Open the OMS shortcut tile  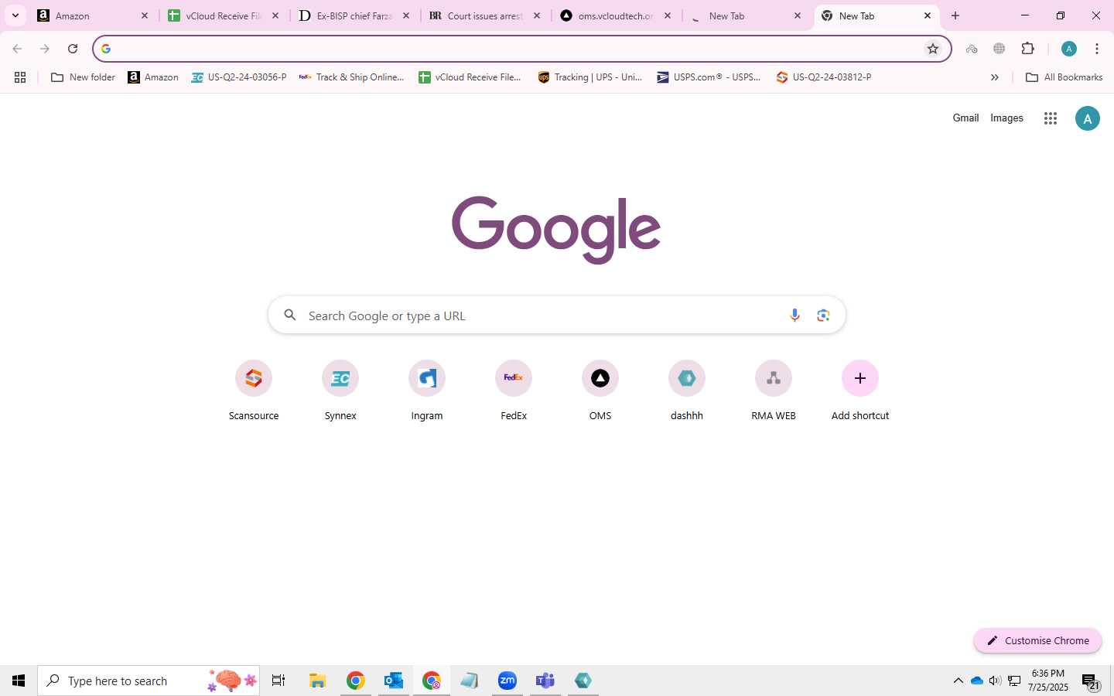[x=600, y=391]
